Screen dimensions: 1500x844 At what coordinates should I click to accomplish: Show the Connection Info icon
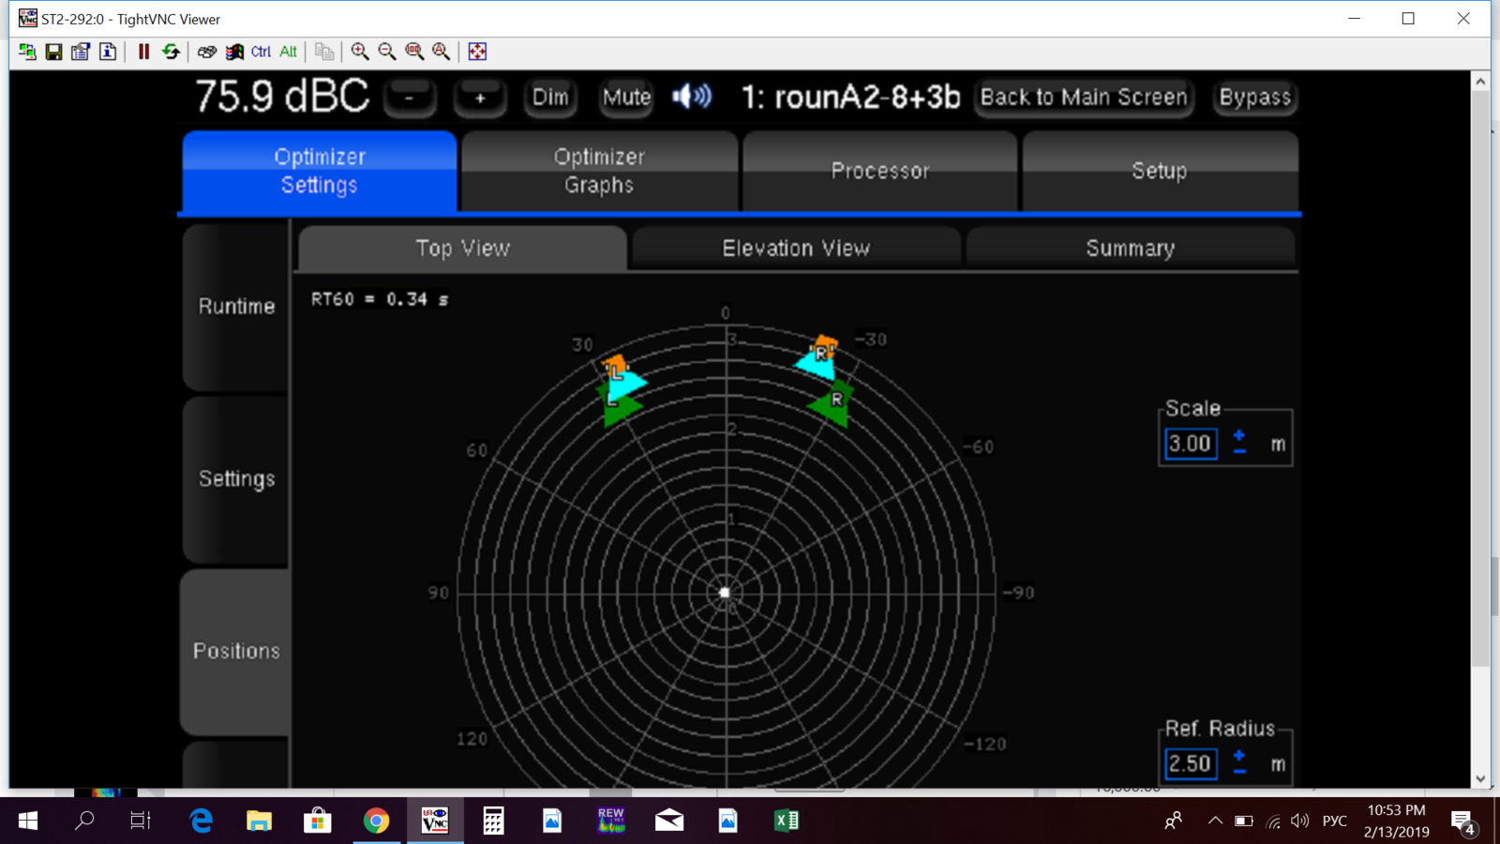click(108, 52)
